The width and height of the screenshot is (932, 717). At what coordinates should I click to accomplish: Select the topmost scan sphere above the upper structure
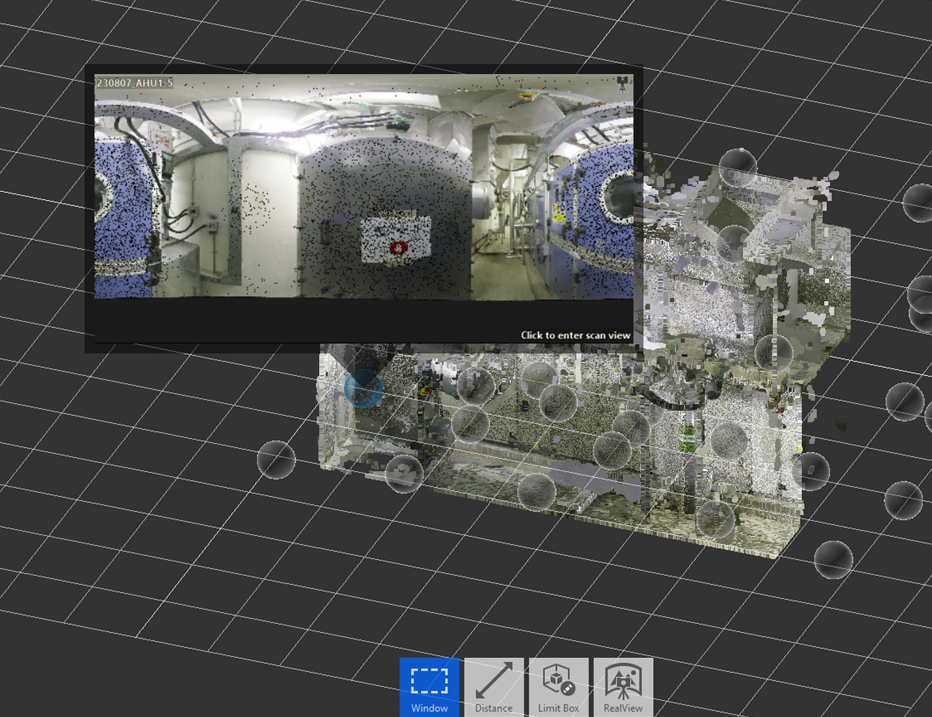point(737,167)
